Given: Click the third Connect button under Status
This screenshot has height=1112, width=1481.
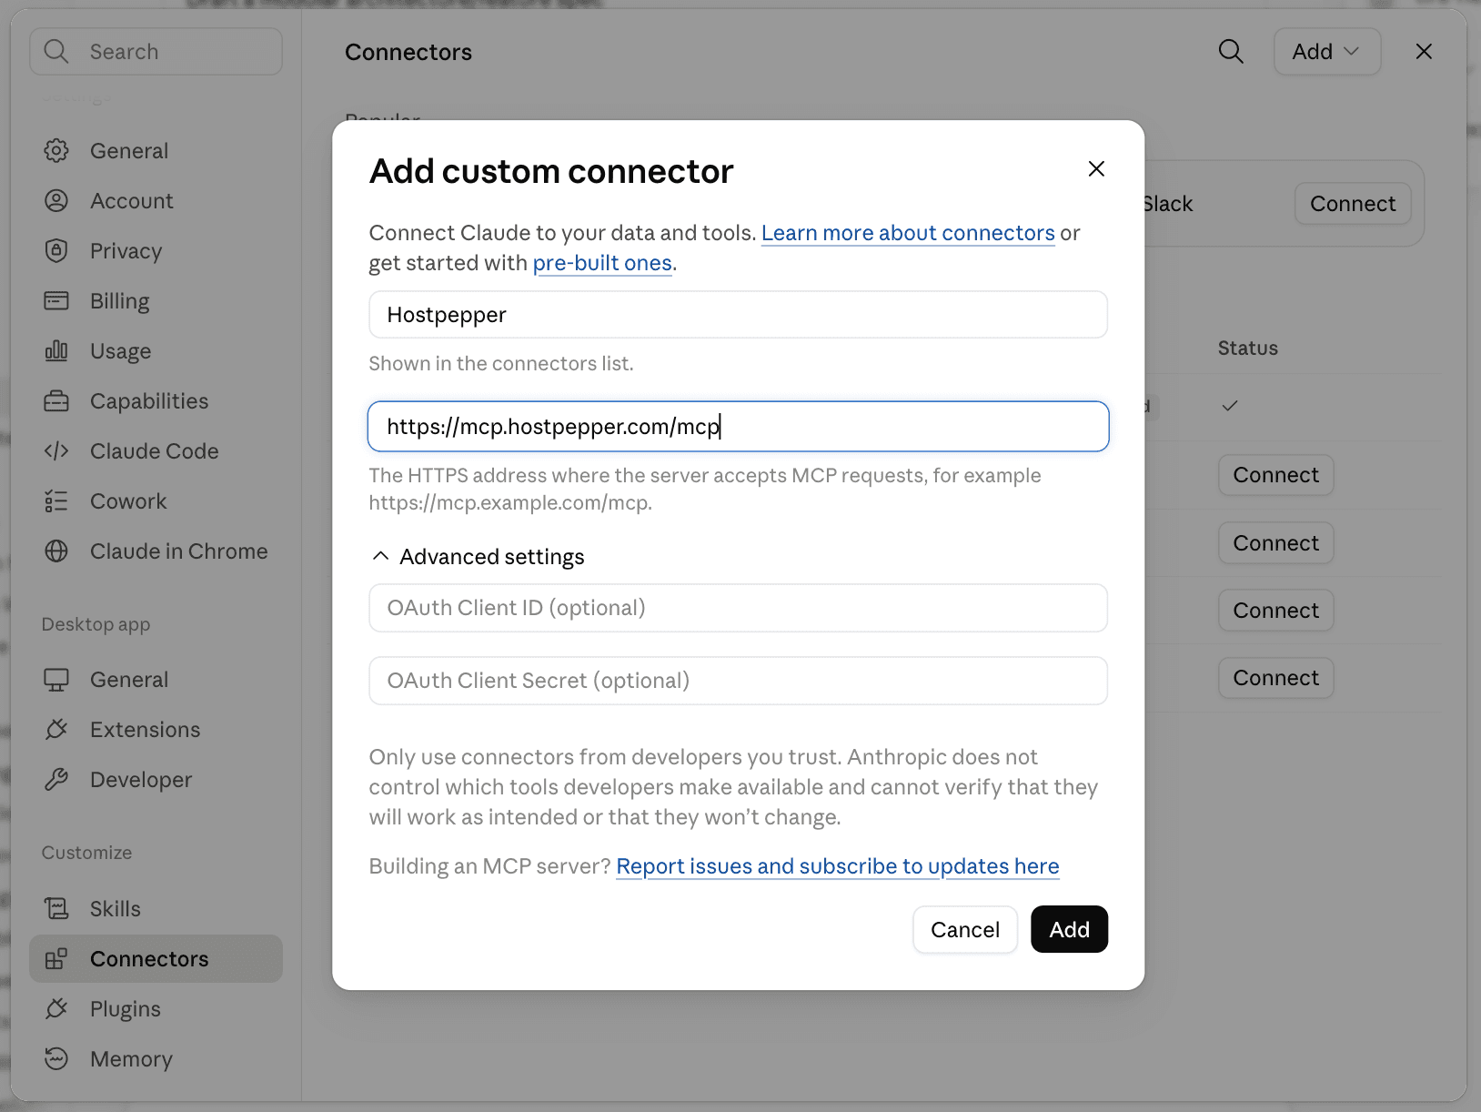Looking at the screenshot, I should click(1275, 611).
